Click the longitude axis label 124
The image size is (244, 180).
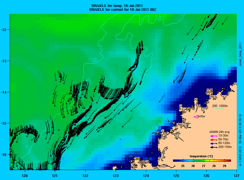coord(146,176)
